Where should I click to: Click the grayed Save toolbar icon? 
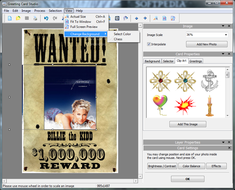[x=27, y=18]
